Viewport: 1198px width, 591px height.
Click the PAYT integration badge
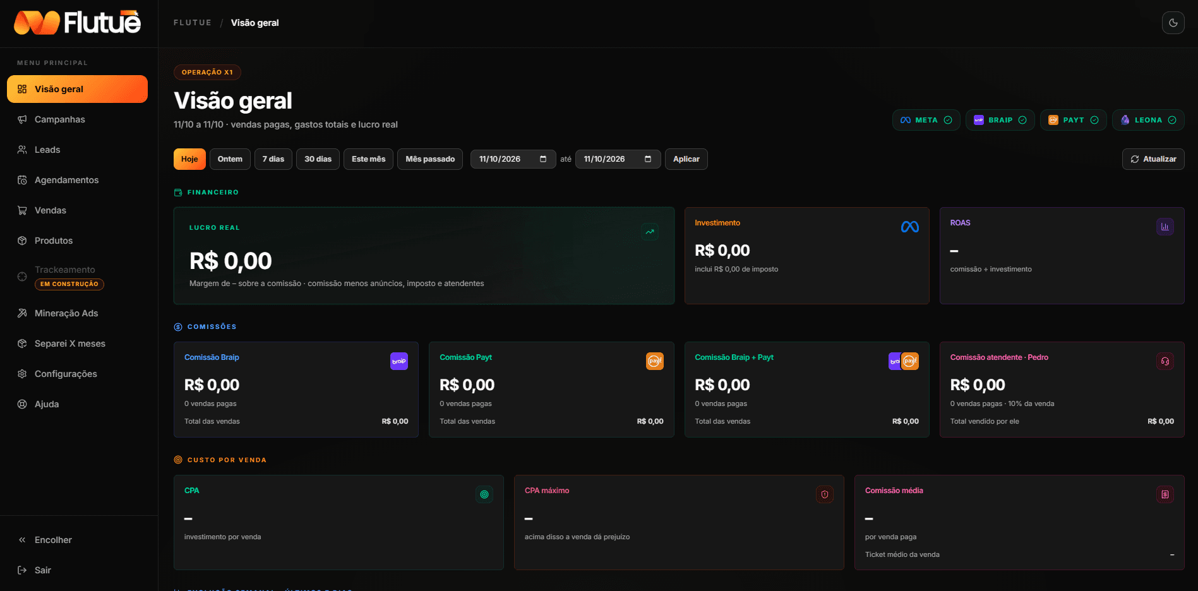[1073, 120]
